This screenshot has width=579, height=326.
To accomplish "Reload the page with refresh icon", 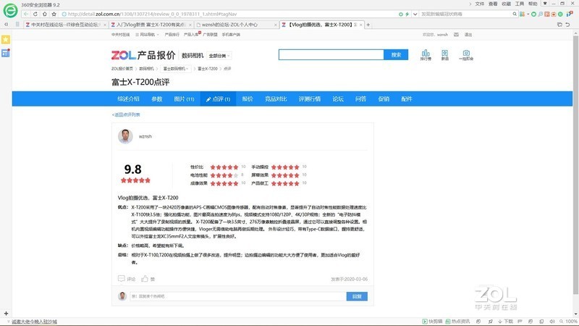I will [35, 14].
